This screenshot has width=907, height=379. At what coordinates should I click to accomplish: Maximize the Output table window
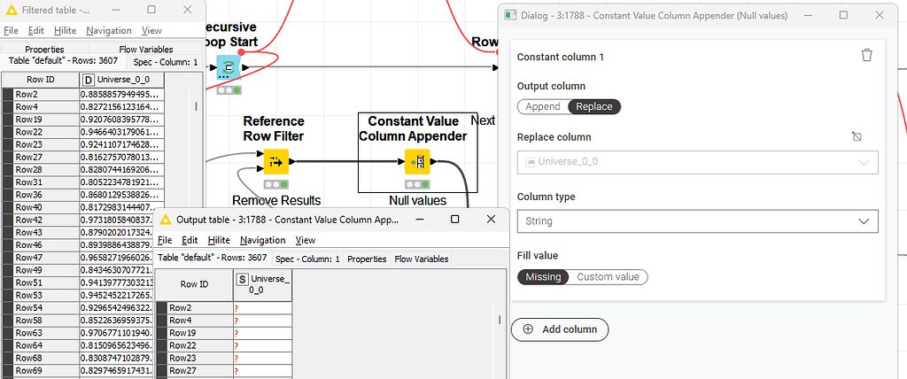tap(454, 220)
